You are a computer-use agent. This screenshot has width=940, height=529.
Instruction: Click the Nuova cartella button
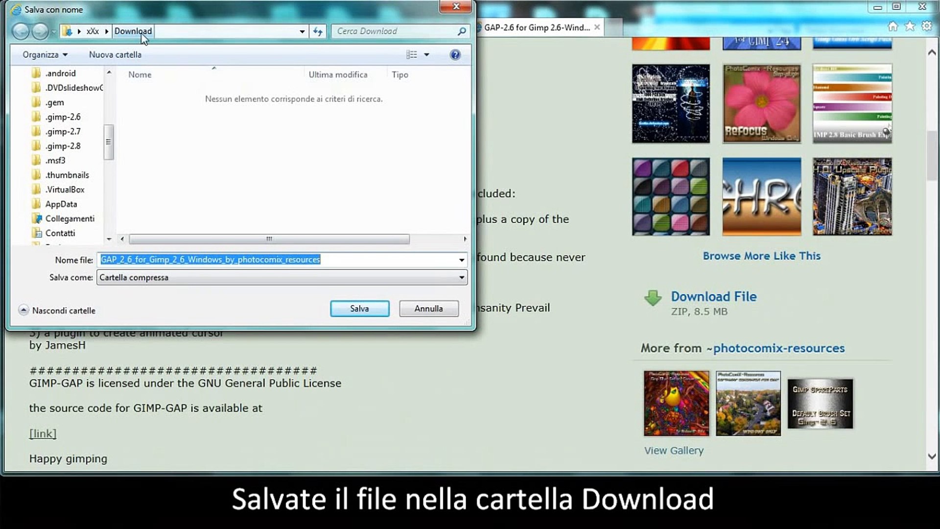tap(115, 55)
